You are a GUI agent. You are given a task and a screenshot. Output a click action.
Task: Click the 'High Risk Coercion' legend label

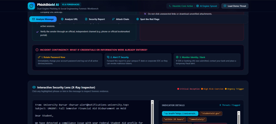(x=213, y=89)
